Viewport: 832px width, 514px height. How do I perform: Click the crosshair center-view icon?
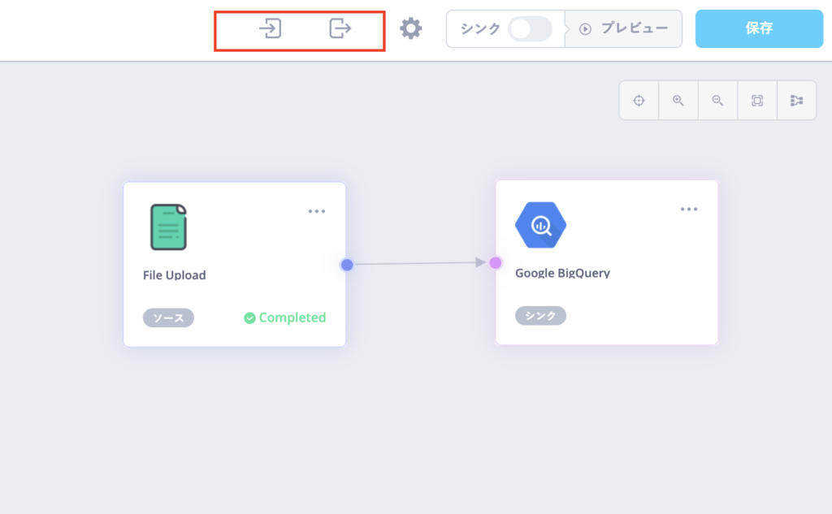pos(639,100)
